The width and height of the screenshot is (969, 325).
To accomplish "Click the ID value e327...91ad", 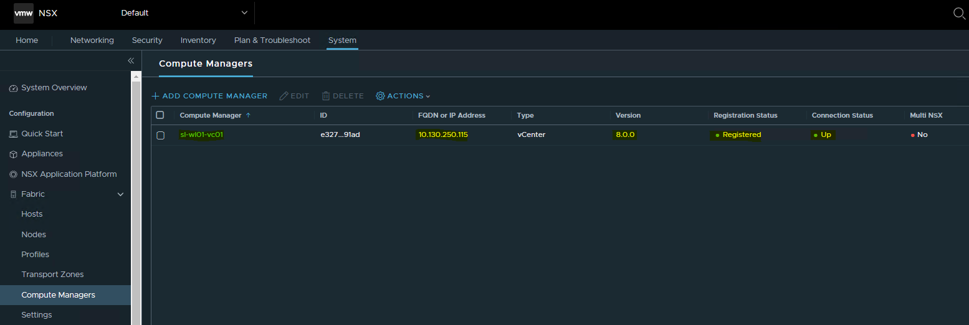I will click(x=340, y=134).
